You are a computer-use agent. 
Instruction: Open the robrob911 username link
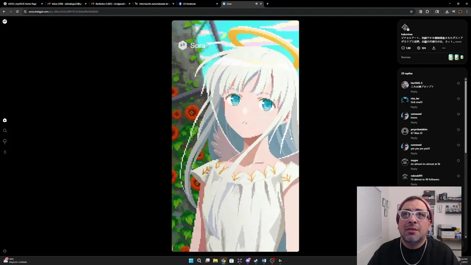click(x=417, y=176)
